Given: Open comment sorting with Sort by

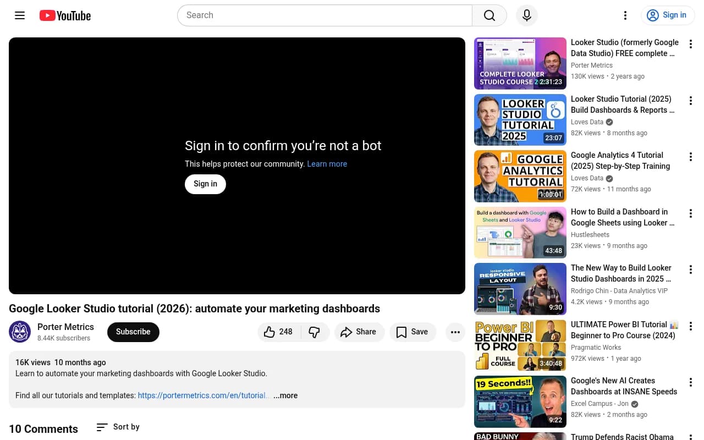Looking at the screenshot, I should click(118, 427).
